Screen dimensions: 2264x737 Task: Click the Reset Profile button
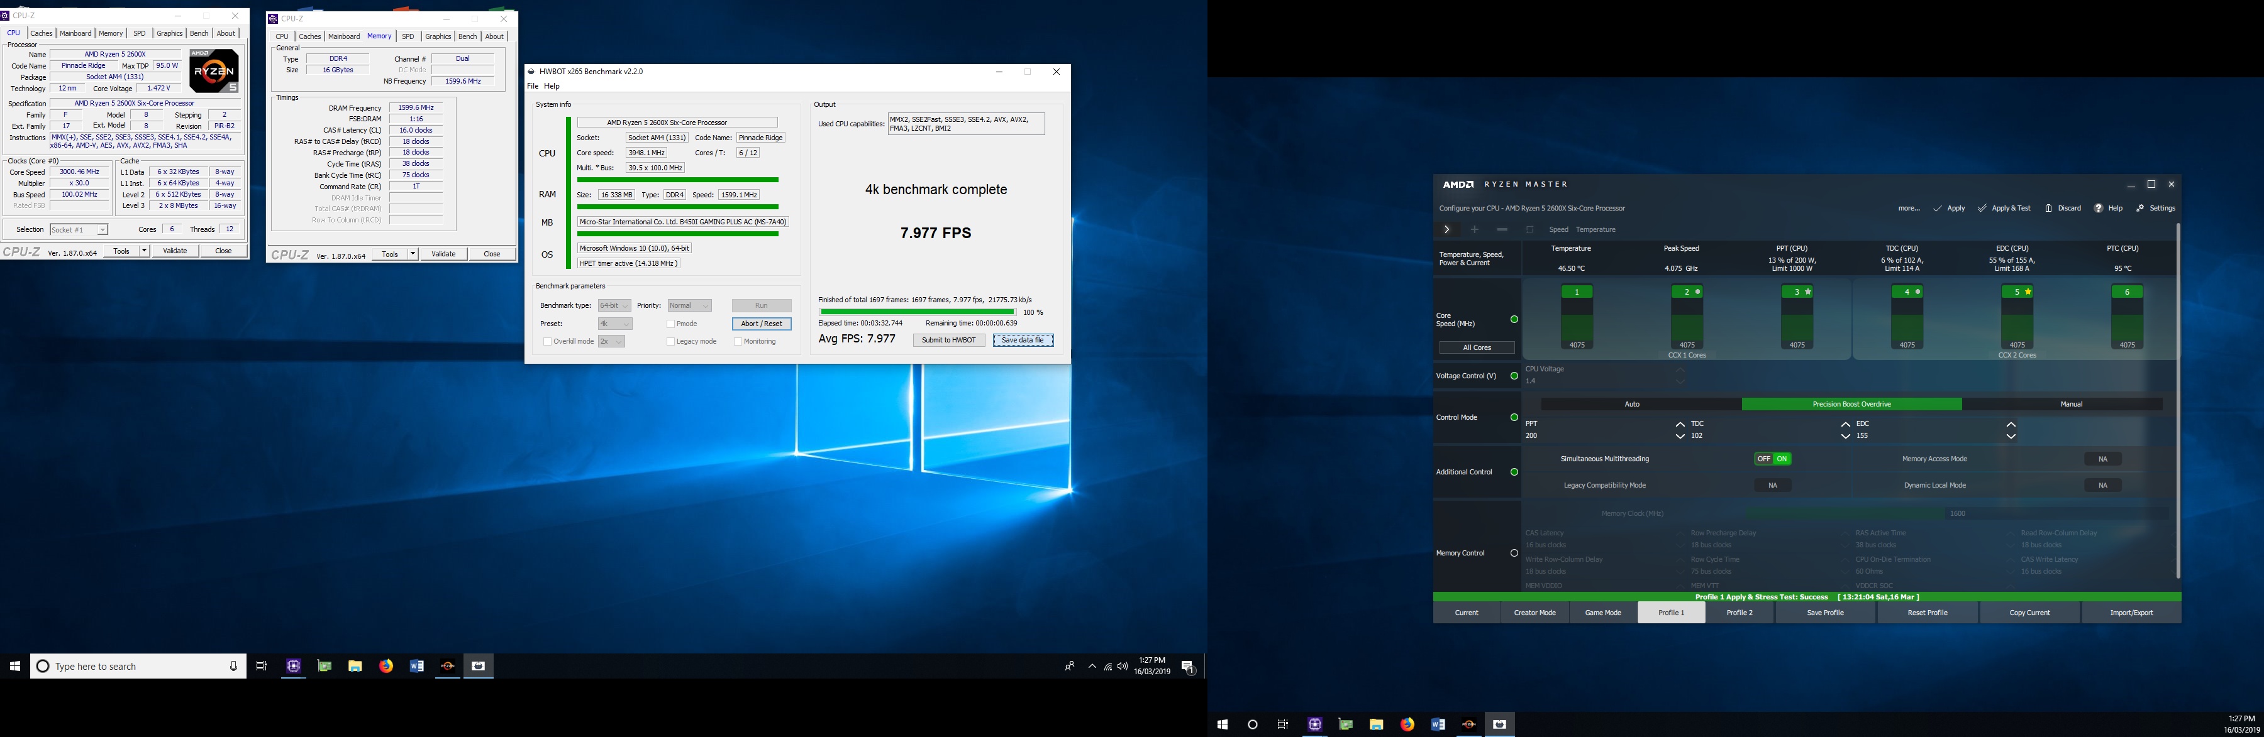[1928, 612]
